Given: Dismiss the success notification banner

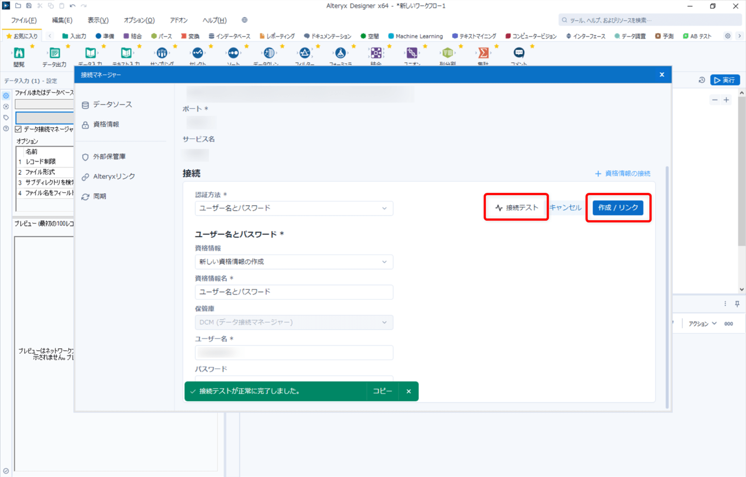Looking at the screenshot, I should [x=408, y=391].
